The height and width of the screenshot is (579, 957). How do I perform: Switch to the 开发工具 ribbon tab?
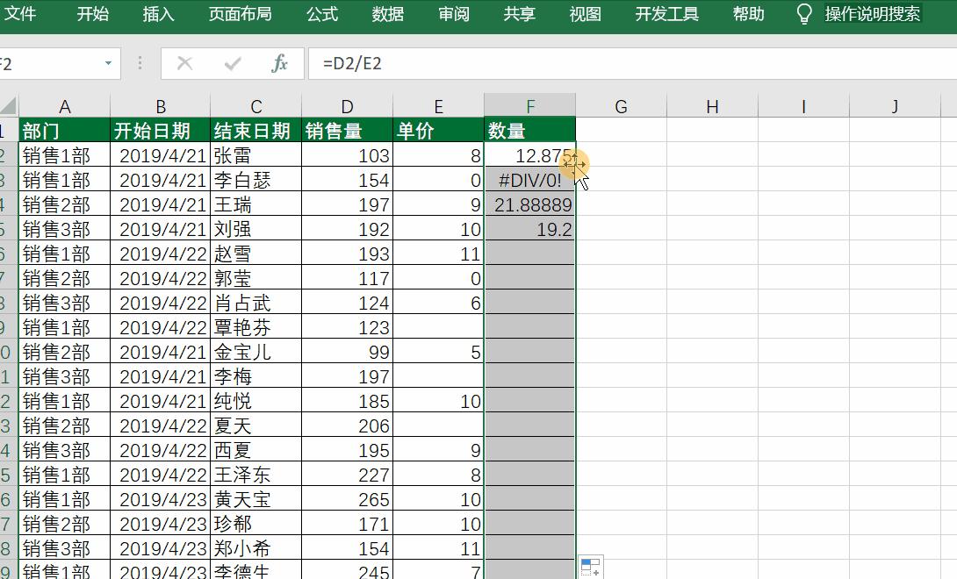coord(666,14)
